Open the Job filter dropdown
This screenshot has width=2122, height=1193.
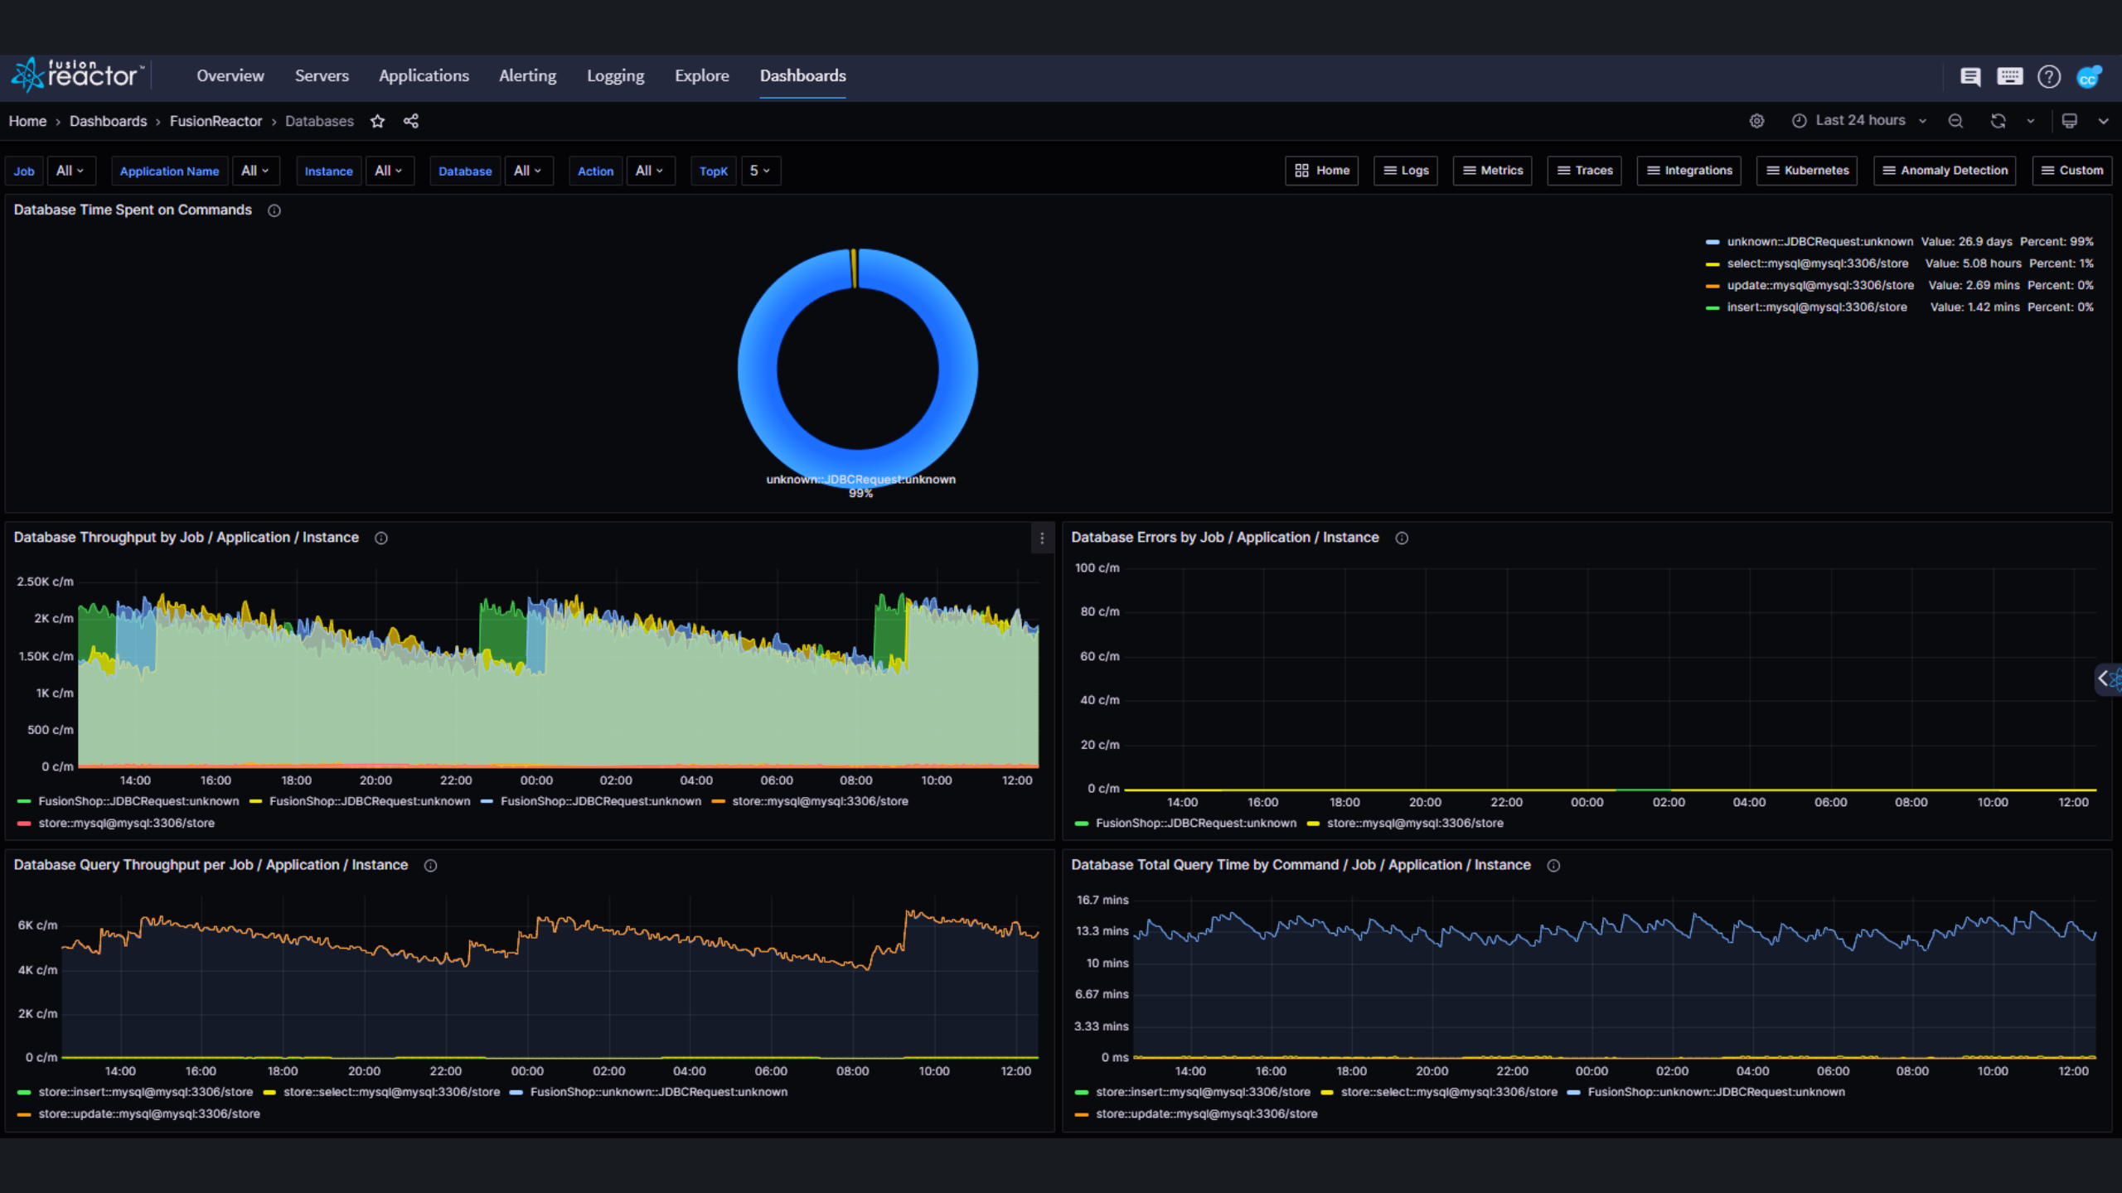pos(71,171)
